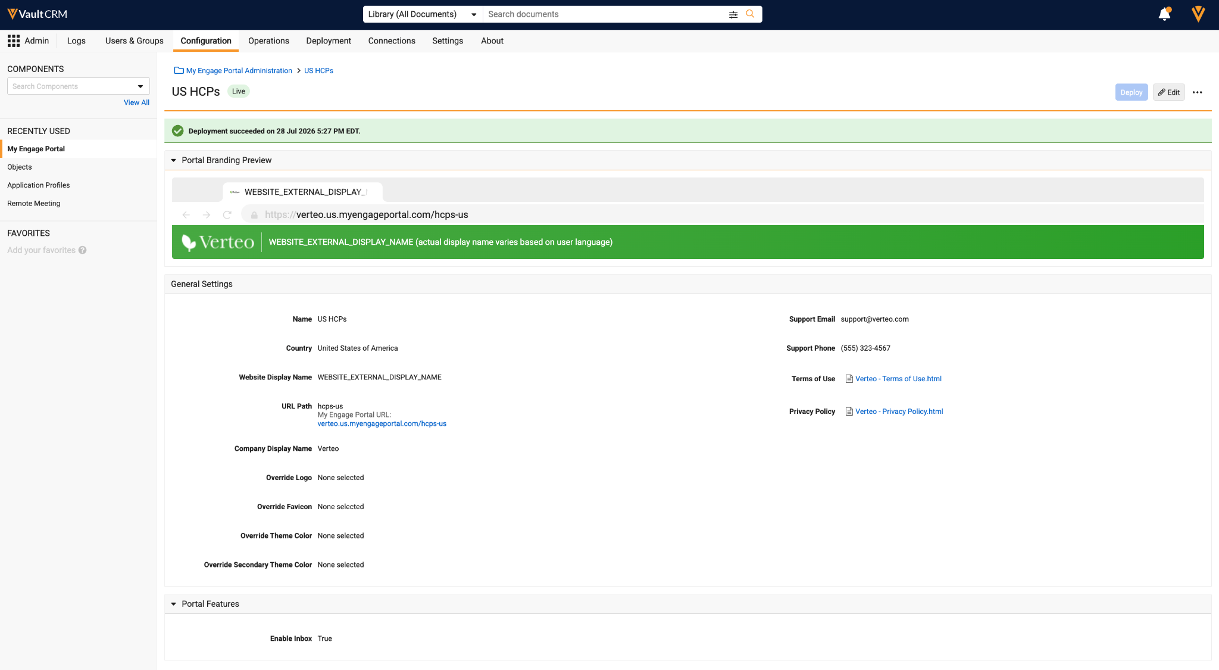Open the Users & Groups tab
Screen dimensions: 1219x670
pos(135,40)
